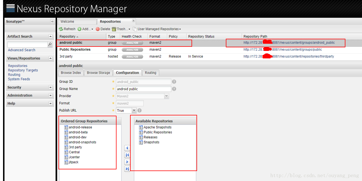Collapse the Sonatype side panel
The height and width of the screenshot is (181, 362).
click(52, 22)
